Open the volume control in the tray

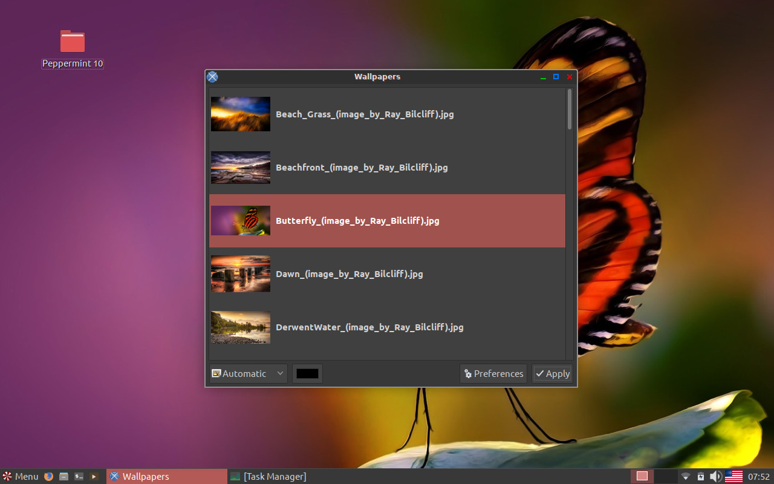point(715,476)
